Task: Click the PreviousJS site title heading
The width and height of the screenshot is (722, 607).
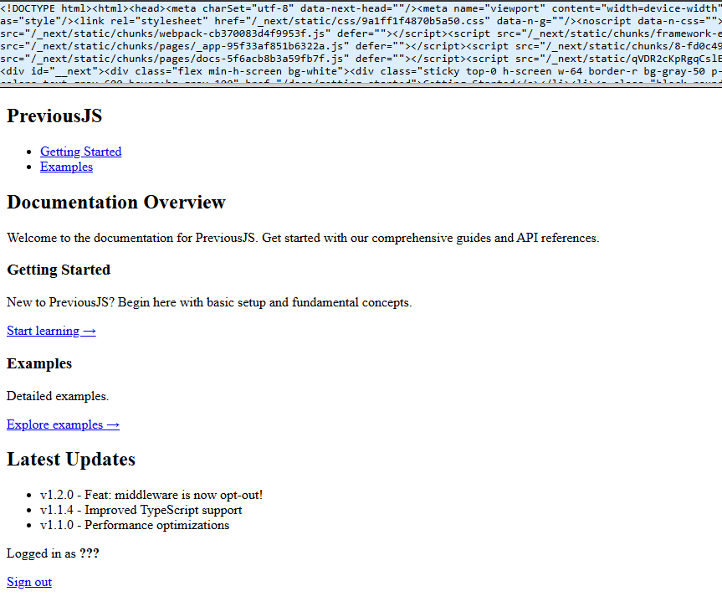Action: (x=54, y=116)
